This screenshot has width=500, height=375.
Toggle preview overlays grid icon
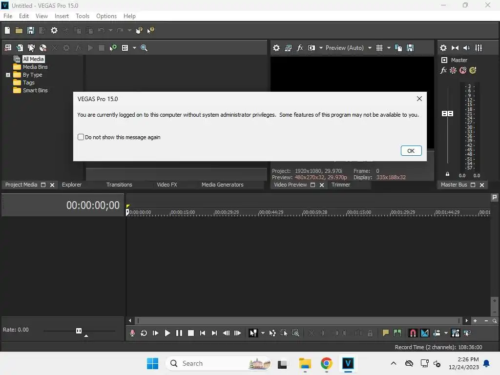pyautogui.click(x=379, y=48)
